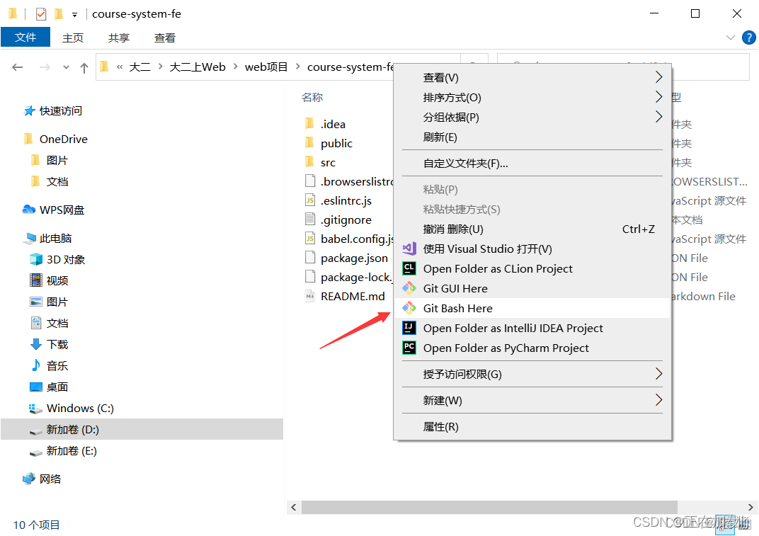Click the .gitignore file icon
This screenshot has width=759, height=536.
coord(310,219)
